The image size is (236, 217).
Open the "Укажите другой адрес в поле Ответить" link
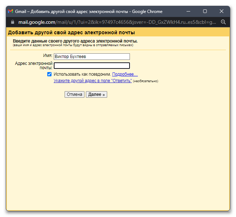93,81
